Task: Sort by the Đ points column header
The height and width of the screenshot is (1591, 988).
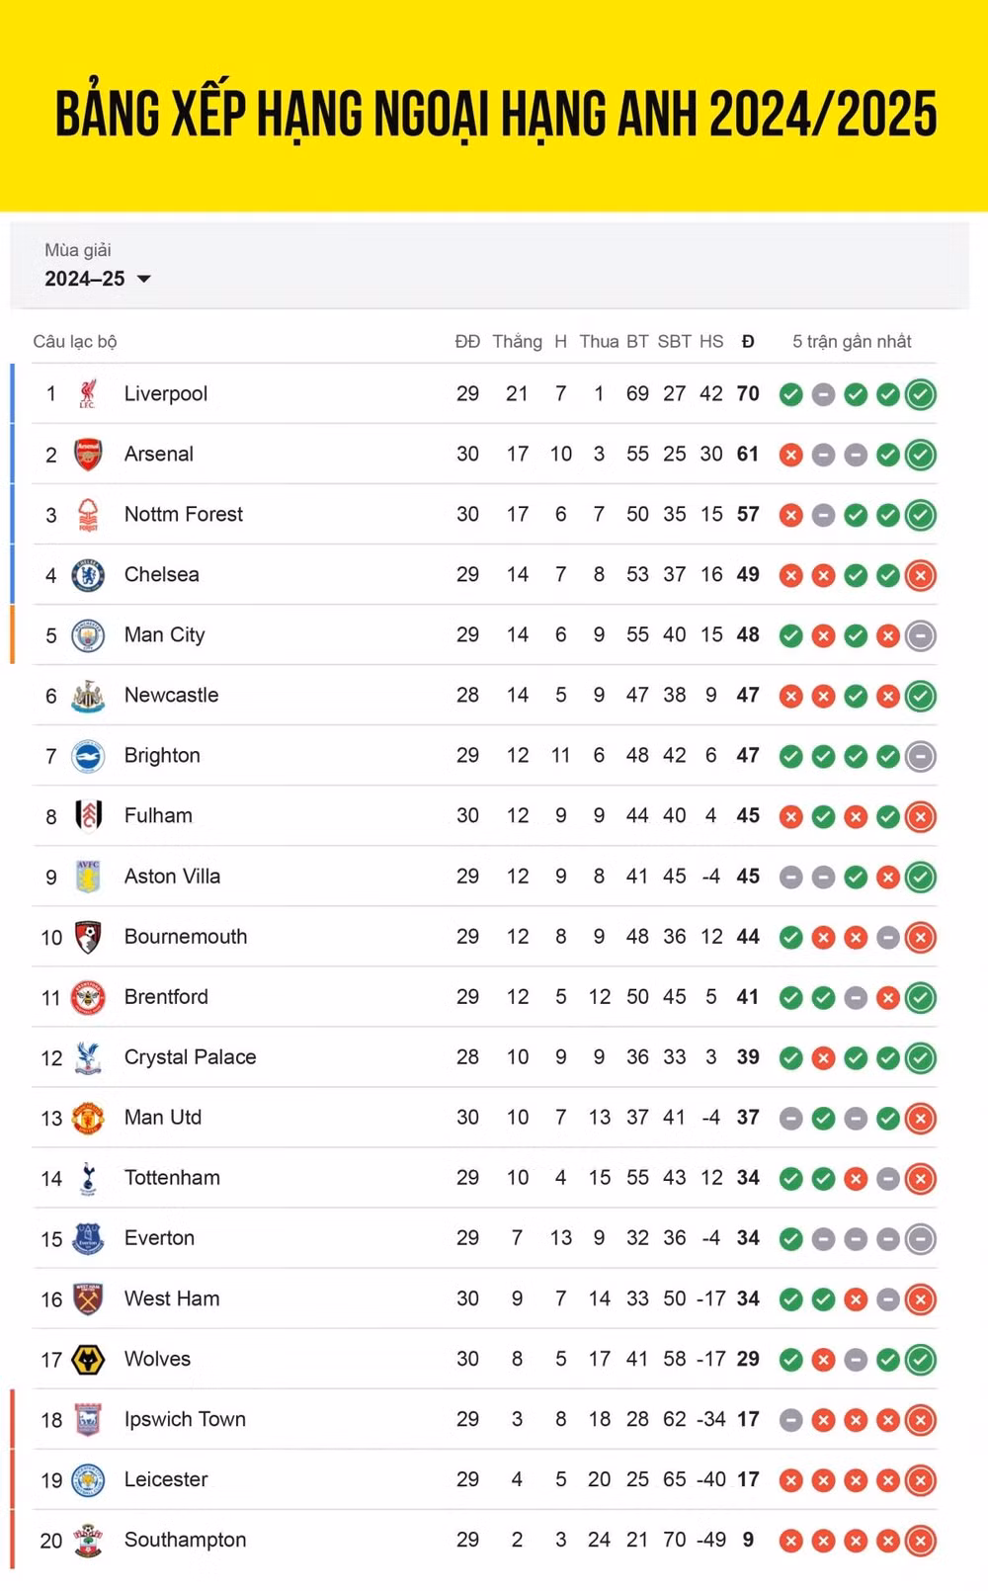Action: pyautogui.click(x=748, y=342)
